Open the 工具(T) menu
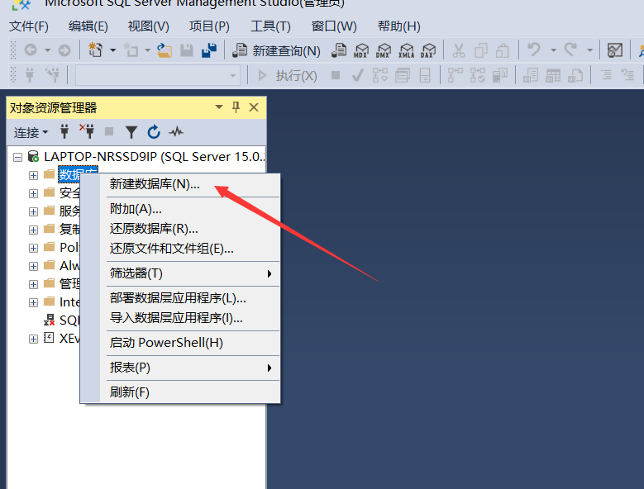The image size is (644, 489). click(x=270, y=26)
